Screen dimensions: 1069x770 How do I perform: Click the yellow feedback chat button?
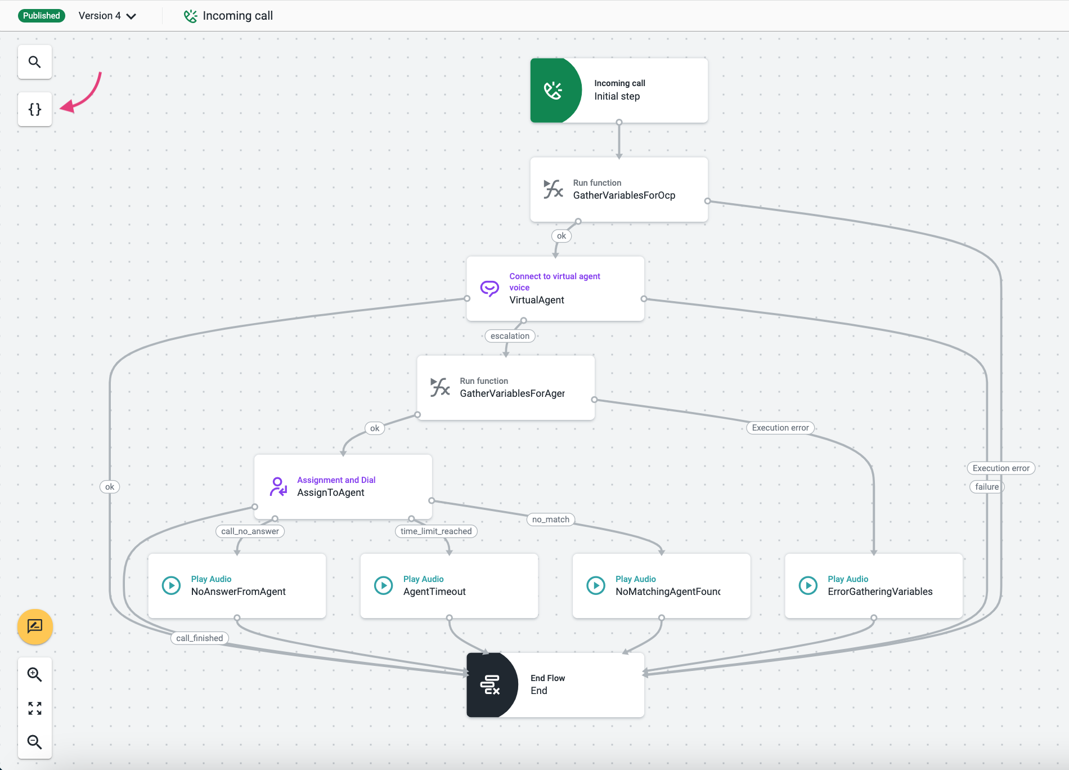coord(35,626)
